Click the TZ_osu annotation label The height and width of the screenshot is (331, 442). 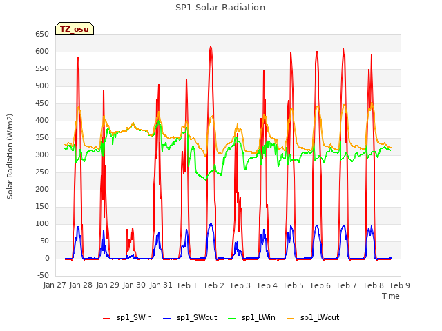coord(75,29)
